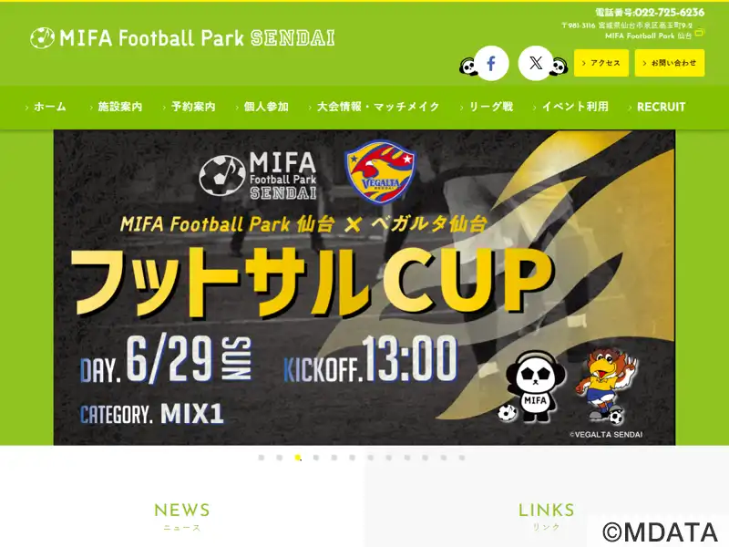
Task: Select the first slider dot
Action: click(262, 458)
